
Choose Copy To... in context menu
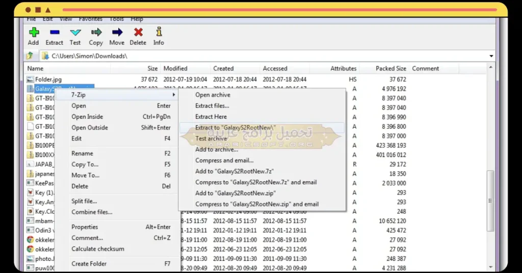[x=117, y=165]
